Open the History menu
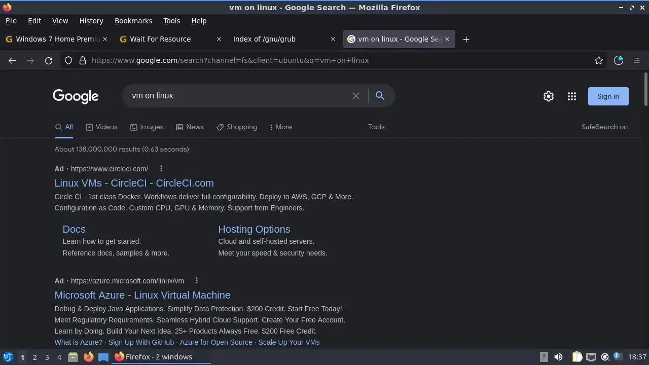 [91, 21]
